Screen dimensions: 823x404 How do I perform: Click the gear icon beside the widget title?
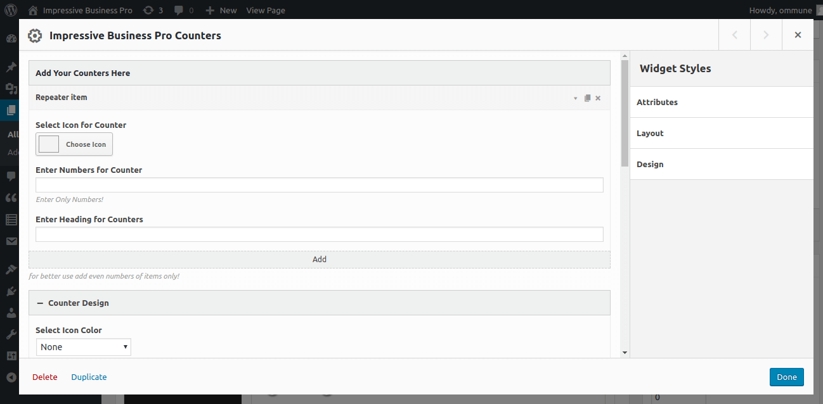tap(35, 35)
